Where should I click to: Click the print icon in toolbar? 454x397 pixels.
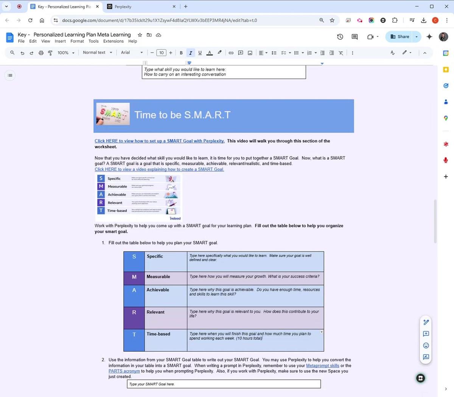(41, 53)
